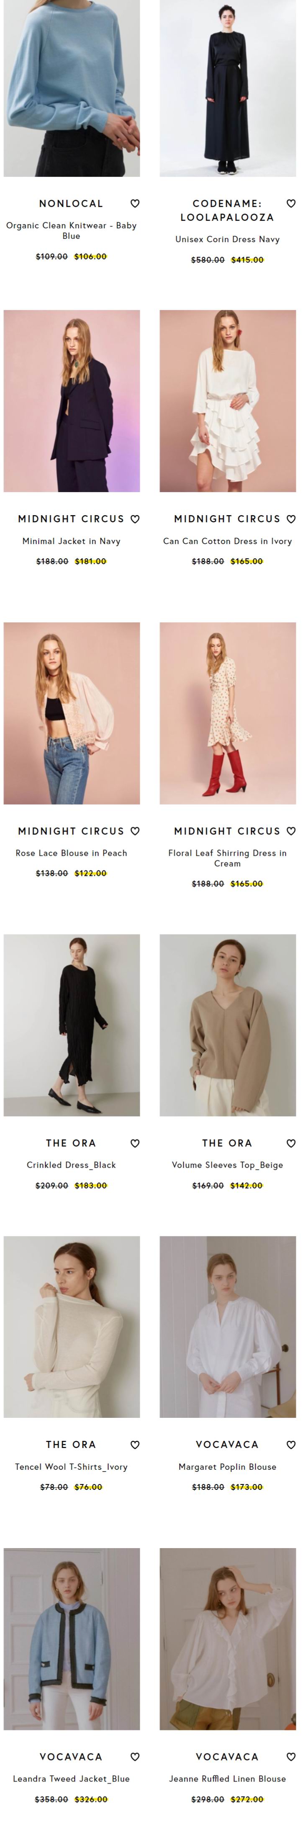Viewport: 308px width, 1843px height.
Task: Toggle wishlist heart on Volume Sleeves Top_Beige
Action: [x=291, y=1143]
